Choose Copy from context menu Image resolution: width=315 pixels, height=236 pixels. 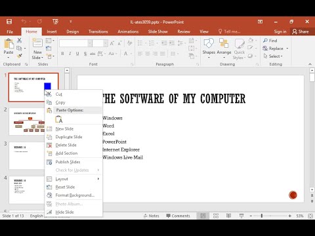[73, 102]
